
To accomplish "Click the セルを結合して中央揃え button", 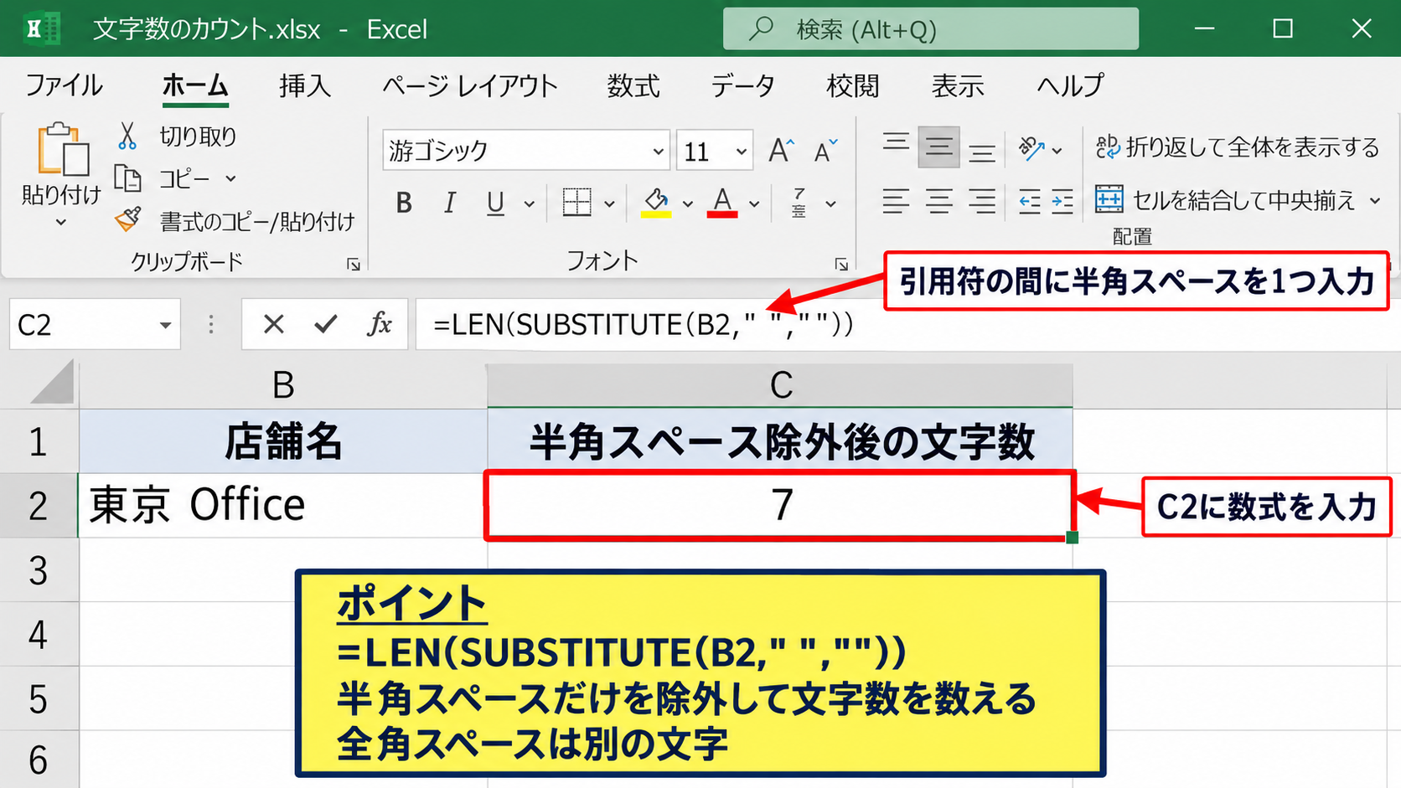I will [x=1226, y=200].
